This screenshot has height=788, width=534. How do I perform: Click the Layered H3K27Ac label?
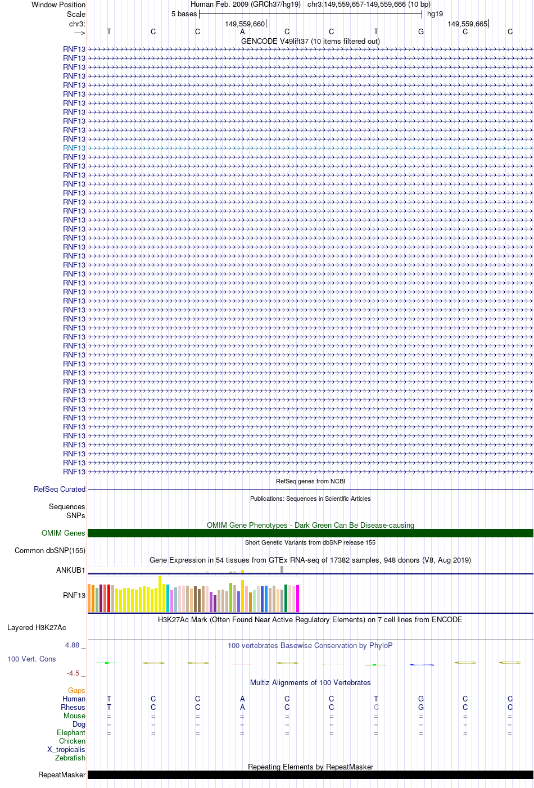(x=37, y=627)
